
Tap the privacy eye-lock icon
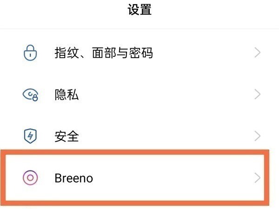(30, 95)
